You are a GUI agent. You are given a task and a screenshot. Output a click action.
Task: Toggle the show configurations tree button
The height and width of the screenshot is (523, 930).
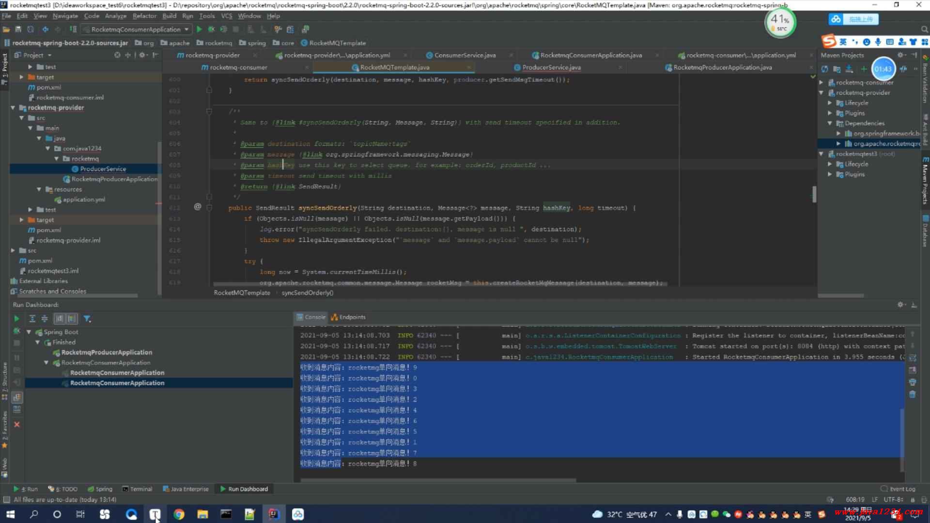[x=17, y=397]
